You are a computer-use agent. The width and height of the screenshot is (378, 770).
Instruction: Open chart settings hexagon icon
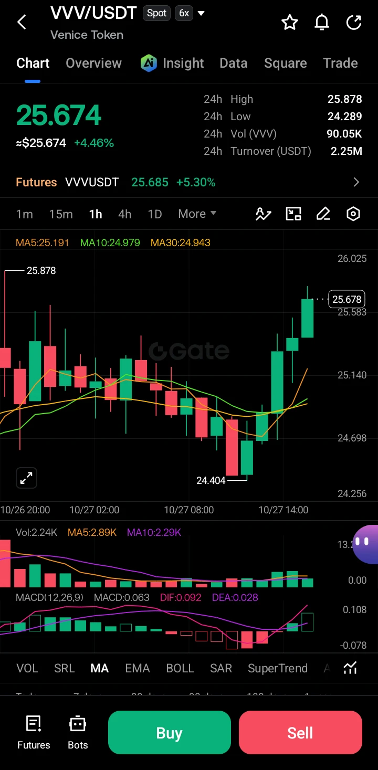coord(353,214)
